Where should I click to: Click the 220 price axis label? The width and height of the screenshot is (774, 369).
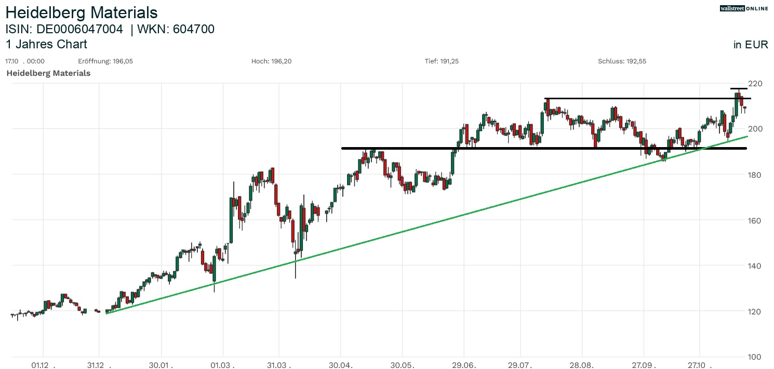tap(754, 84)
